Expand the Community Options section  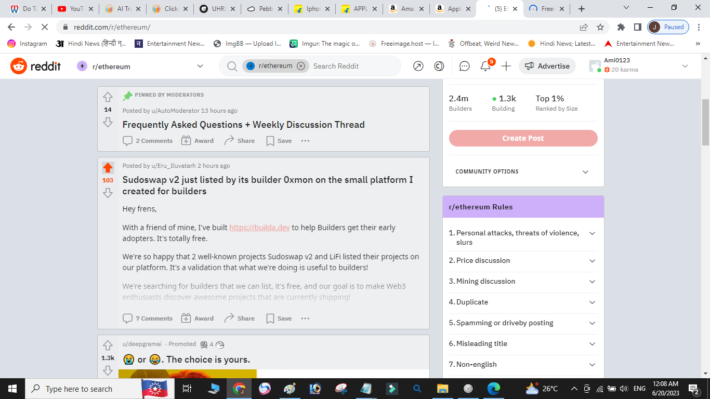(523, 171)
